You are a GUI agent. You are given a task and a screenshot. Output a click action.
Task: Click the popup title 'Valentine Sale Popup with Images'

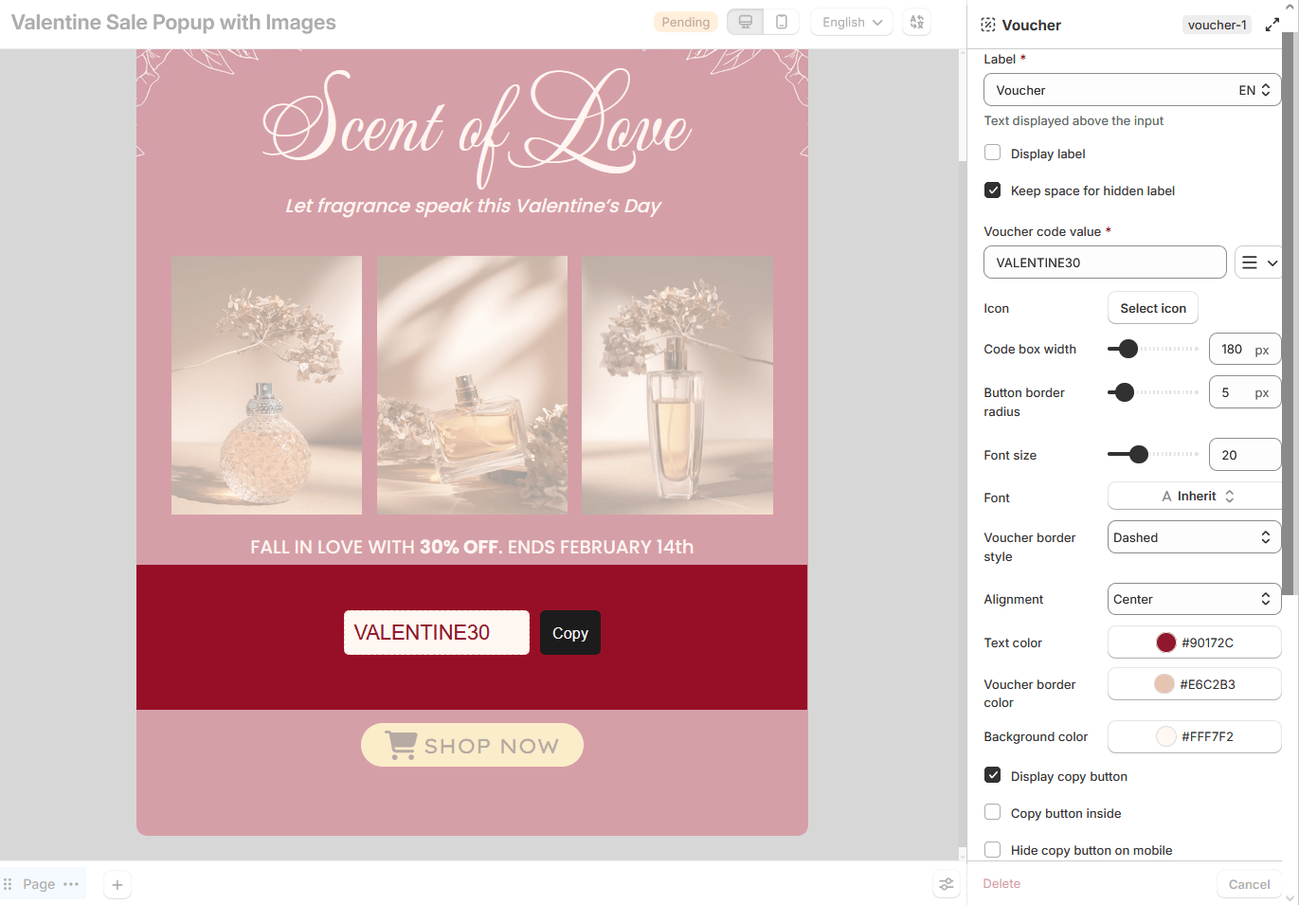(173, 22)
